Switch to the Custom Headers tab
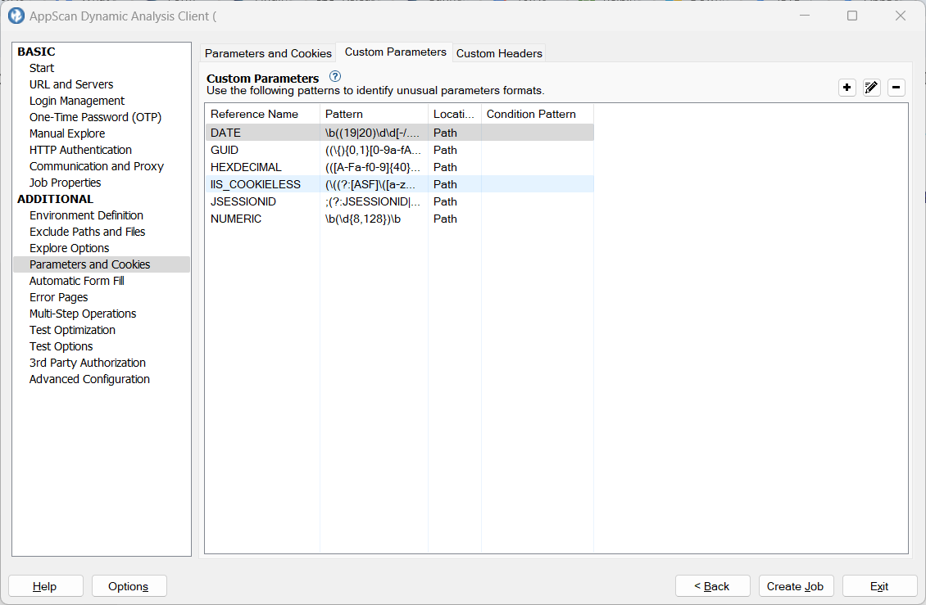 coord(499,53)
